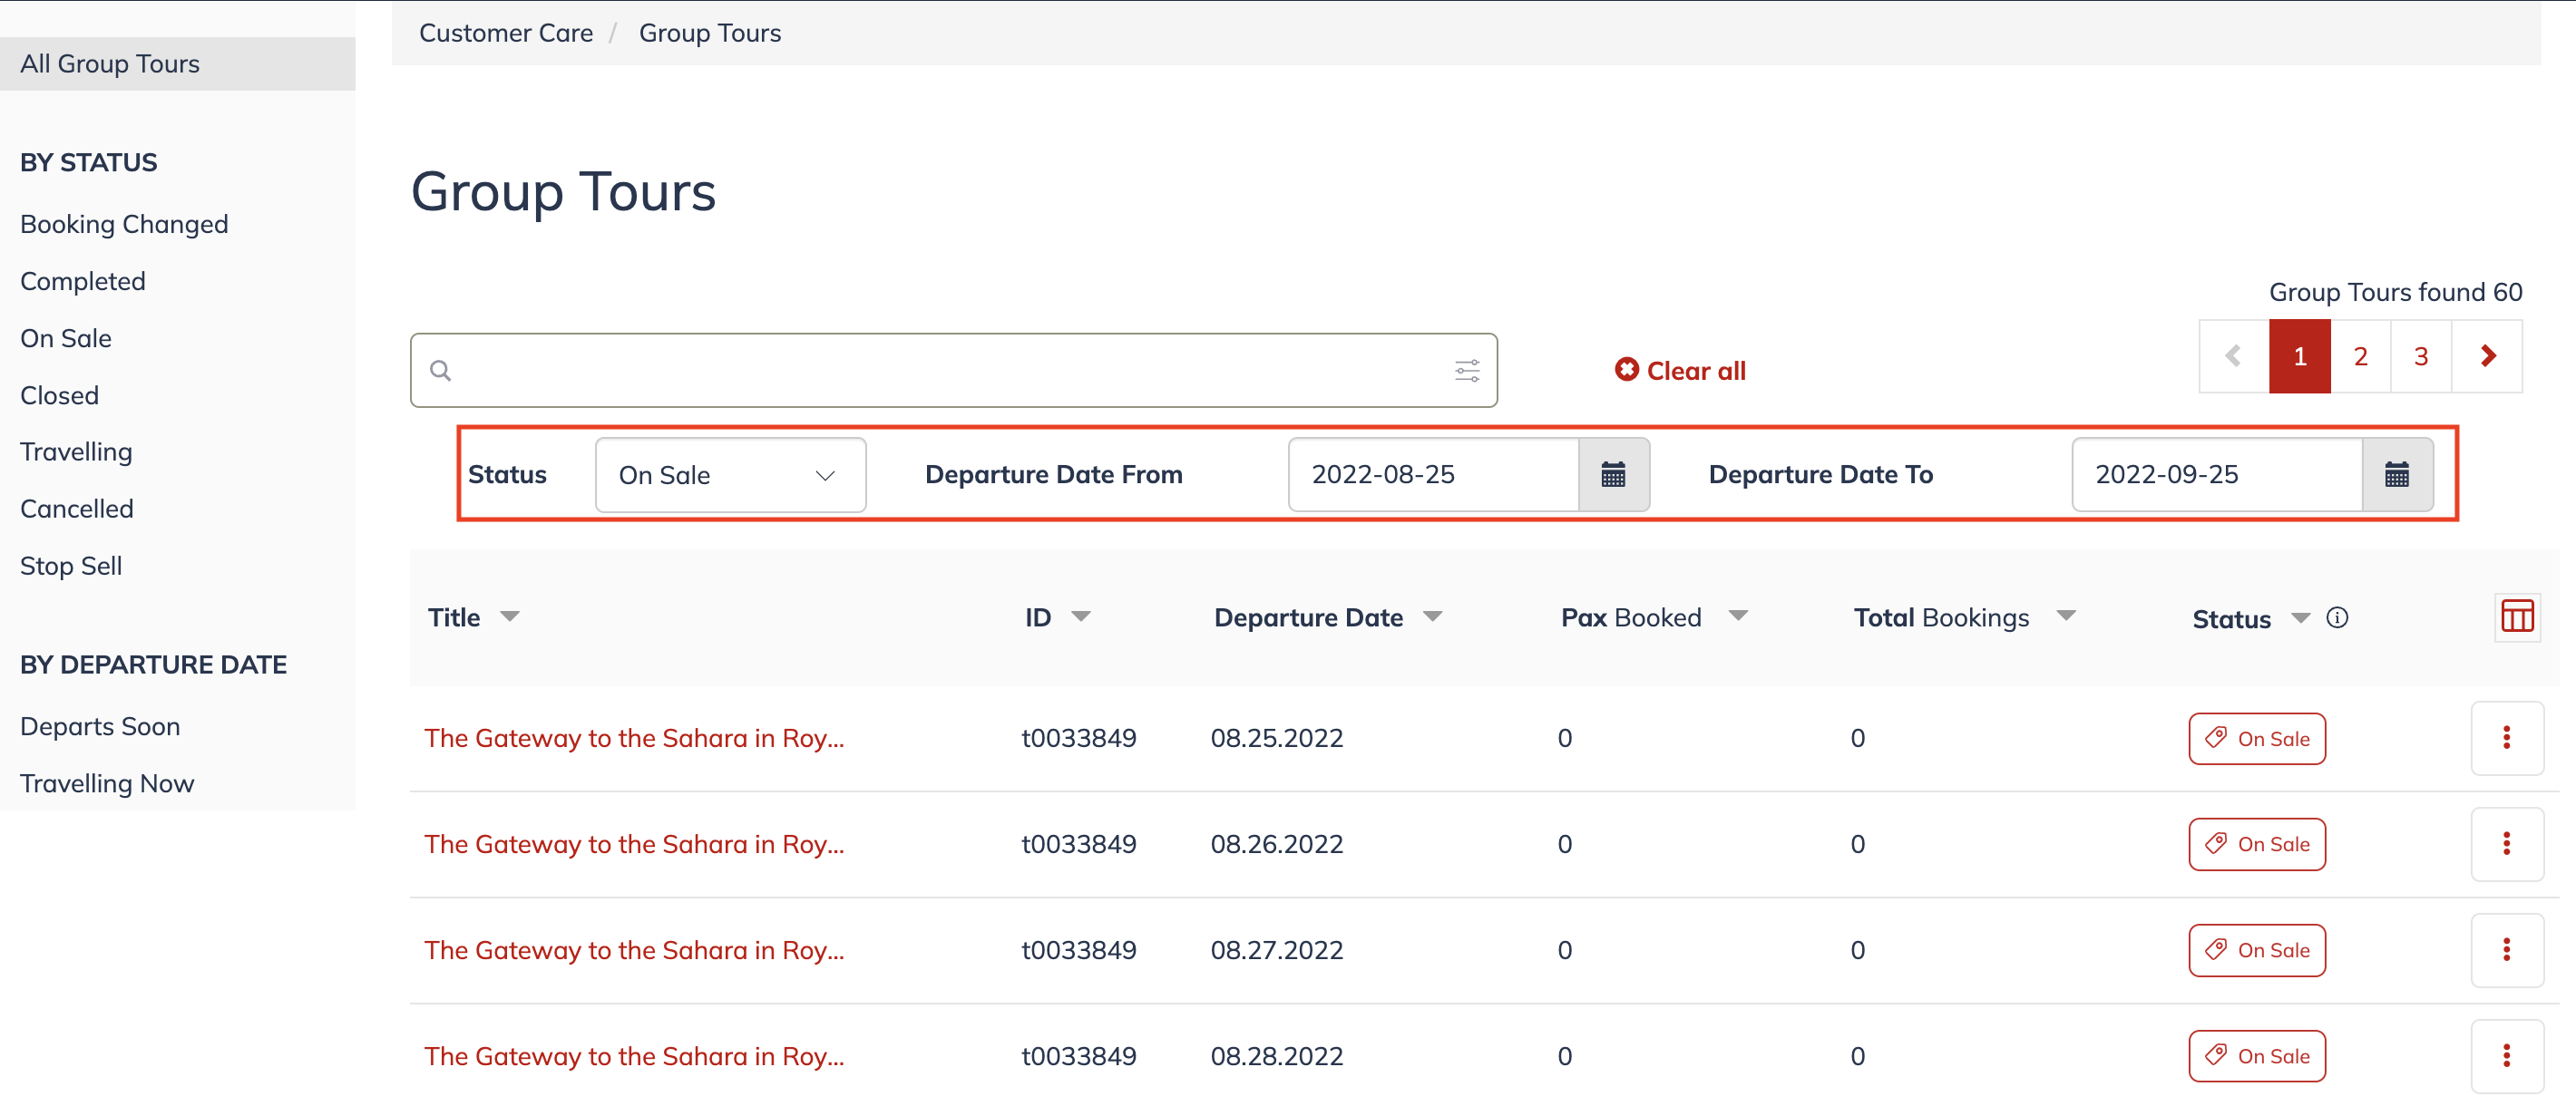Go to results page 2

point(2361,355)
